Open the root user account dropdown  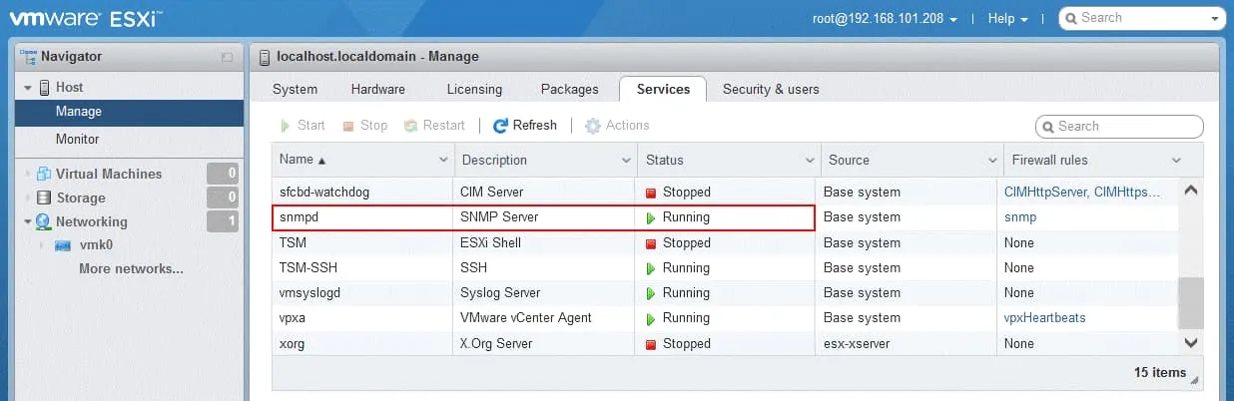pos(887,18)
